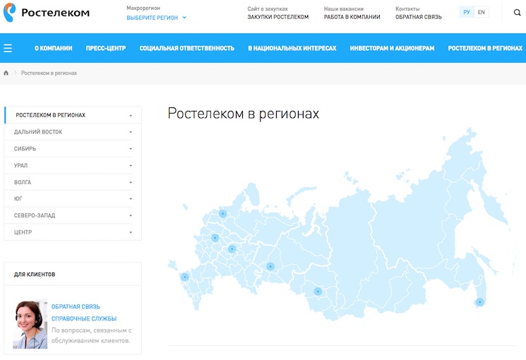The width and height of the screenshot is (526, 360).
Task: Expand the СИБИРЬ arrow
Action: pos(131,149)
